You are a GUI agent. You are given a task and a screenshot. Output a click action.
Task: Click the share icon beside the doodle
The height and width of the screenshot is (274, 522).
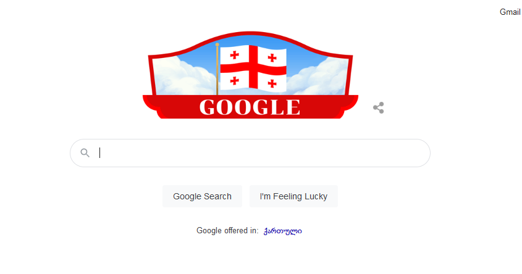pos(379,108)
